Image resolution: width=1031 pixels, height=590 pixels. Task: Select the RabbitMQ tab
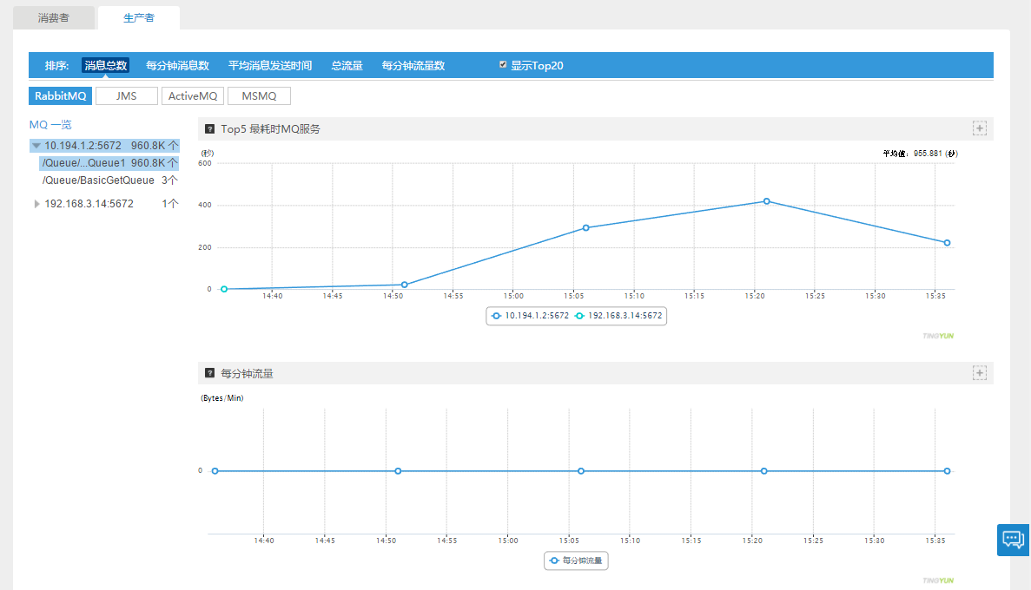(61, 96)
